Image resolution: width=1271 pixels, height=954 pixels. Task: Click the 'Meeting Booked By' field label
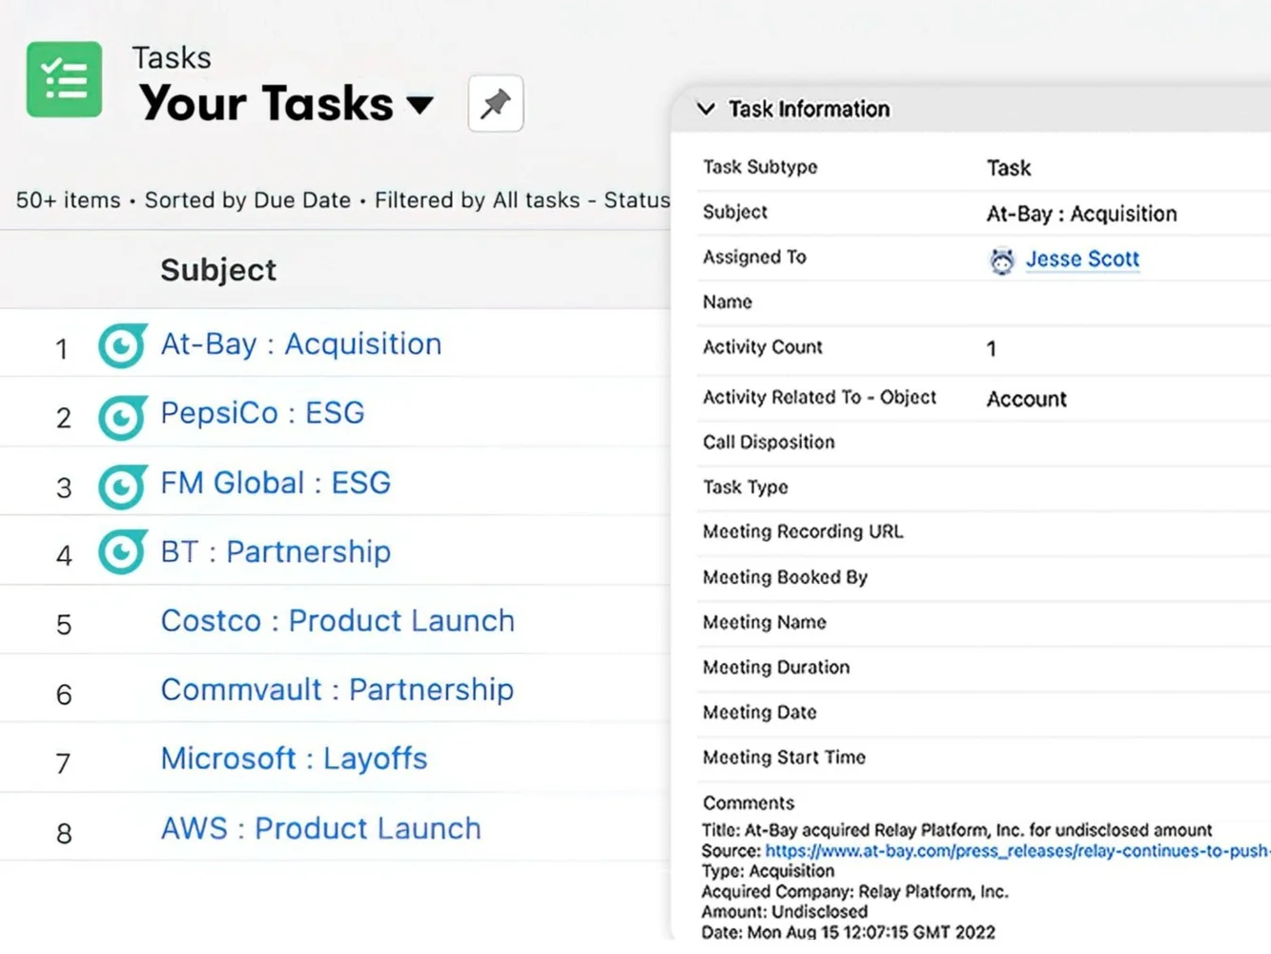click(x=785, y=577)
